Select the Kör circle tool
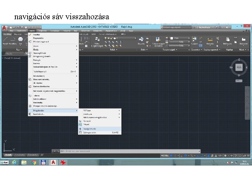252x189 pixels. pos(20,41)
